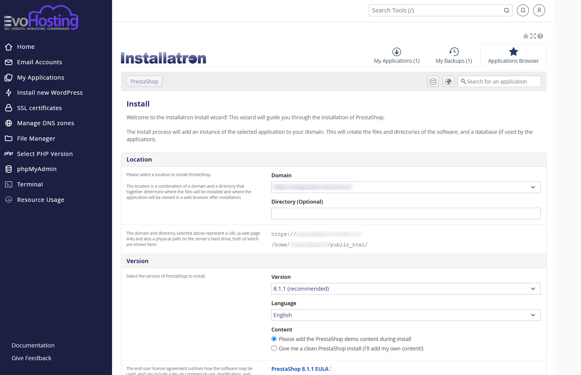Open Terminal from the sidebar
Screen dimensions: 581x375
(x=30, y=184)
